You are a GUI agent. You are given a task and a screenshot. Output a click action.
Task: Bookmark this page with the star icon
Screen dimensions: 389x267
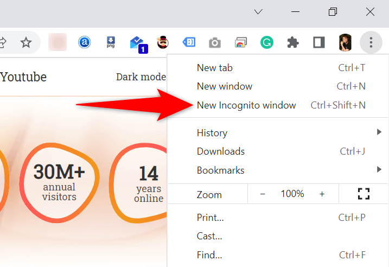pyautogui.click(x=25, y=42)
